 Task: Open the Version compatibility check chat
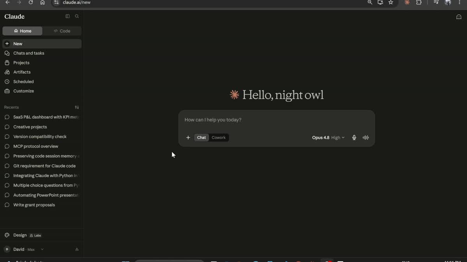click(x=42, y=137)
